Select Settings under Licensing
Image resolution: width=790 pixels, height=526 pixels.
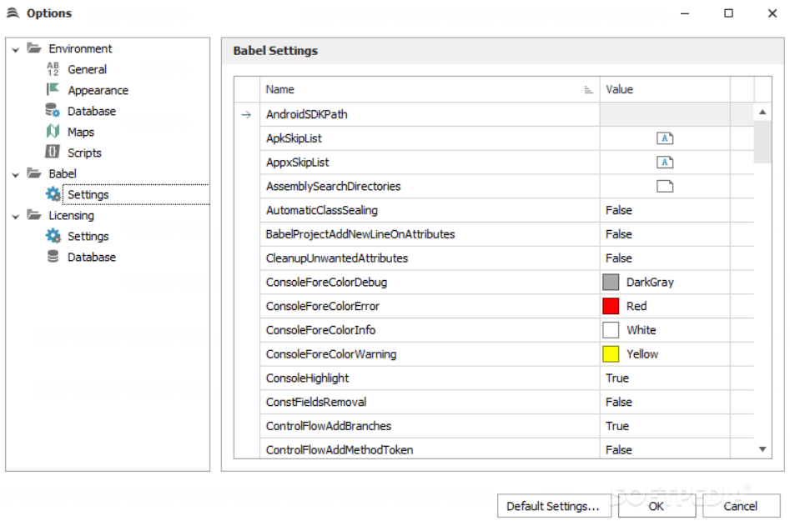(x=88, y=236)
